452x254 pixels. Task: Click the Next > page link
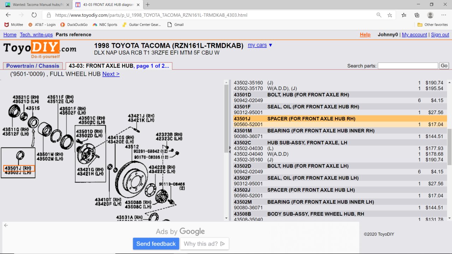(x=111, y=74)
